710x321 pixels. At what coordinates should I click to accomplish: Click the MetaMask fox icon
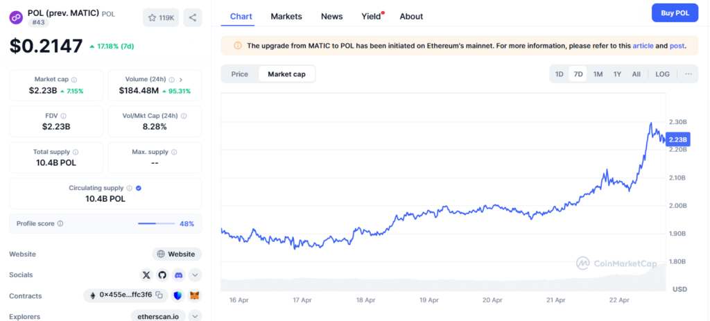click(x=195, y=295)
